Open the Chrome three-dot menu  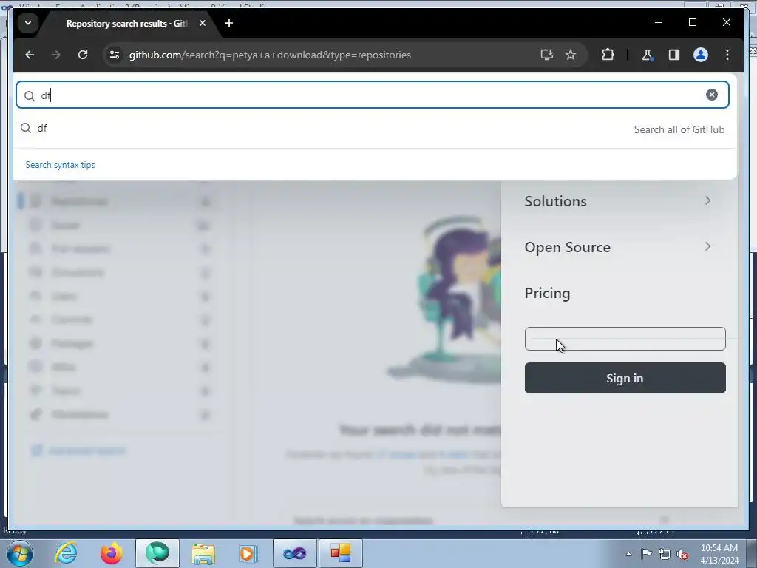point(727,55)
